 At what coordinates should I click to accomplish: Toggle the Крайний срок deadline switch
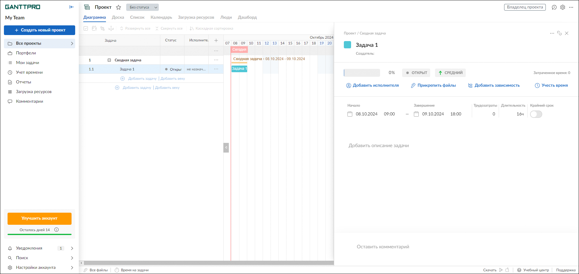[536, 114]
